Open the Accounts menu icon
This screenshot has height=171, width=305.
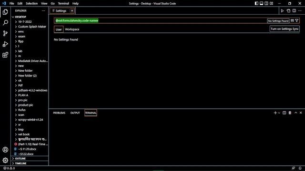[5, 150]
